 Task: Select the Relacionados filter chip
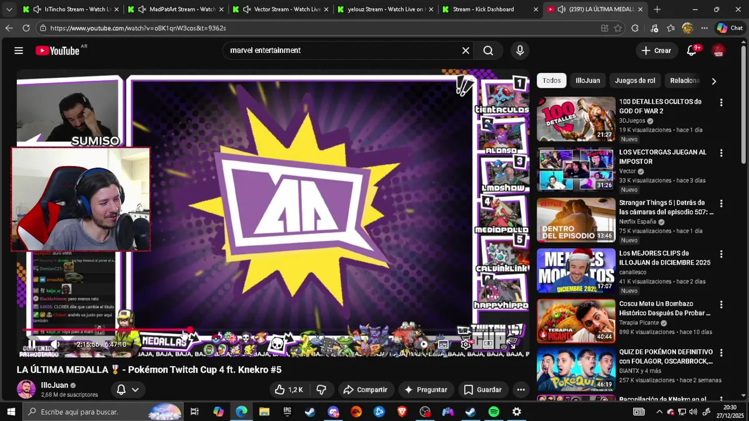pos(685,81)
